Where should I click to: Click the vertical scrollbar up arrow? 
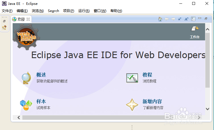click(x=208, y=29)
